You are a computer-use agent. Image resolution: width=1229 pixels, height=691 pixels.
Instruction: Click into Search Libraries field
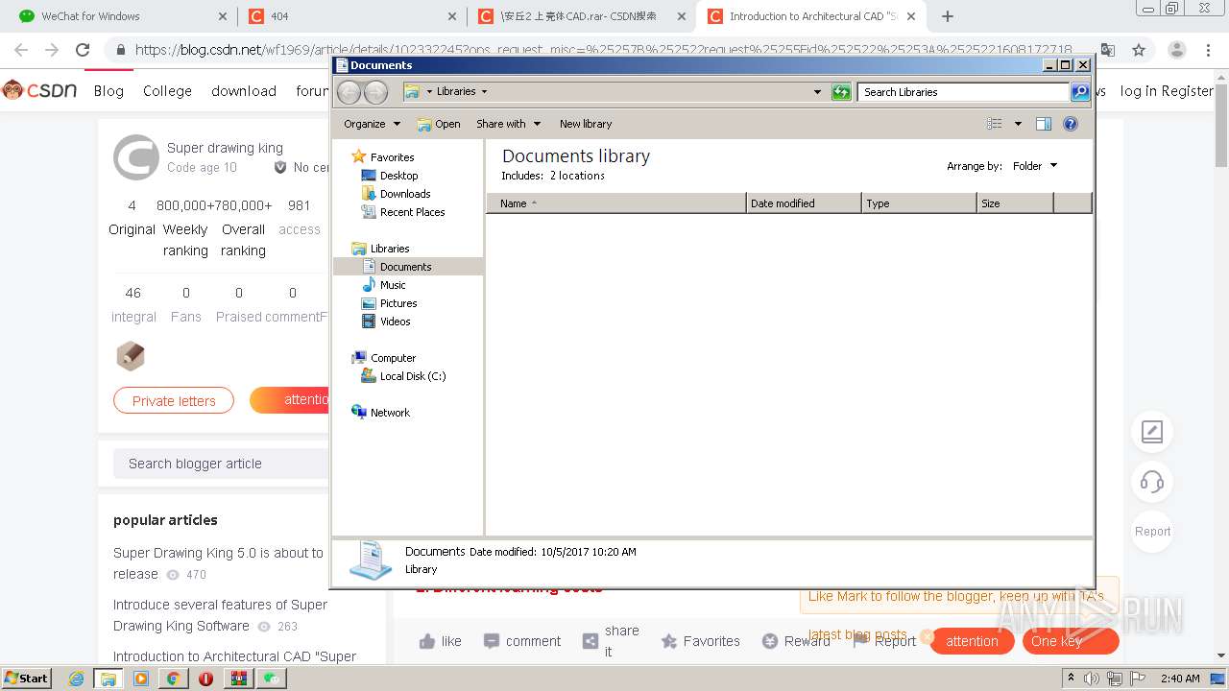963,92
